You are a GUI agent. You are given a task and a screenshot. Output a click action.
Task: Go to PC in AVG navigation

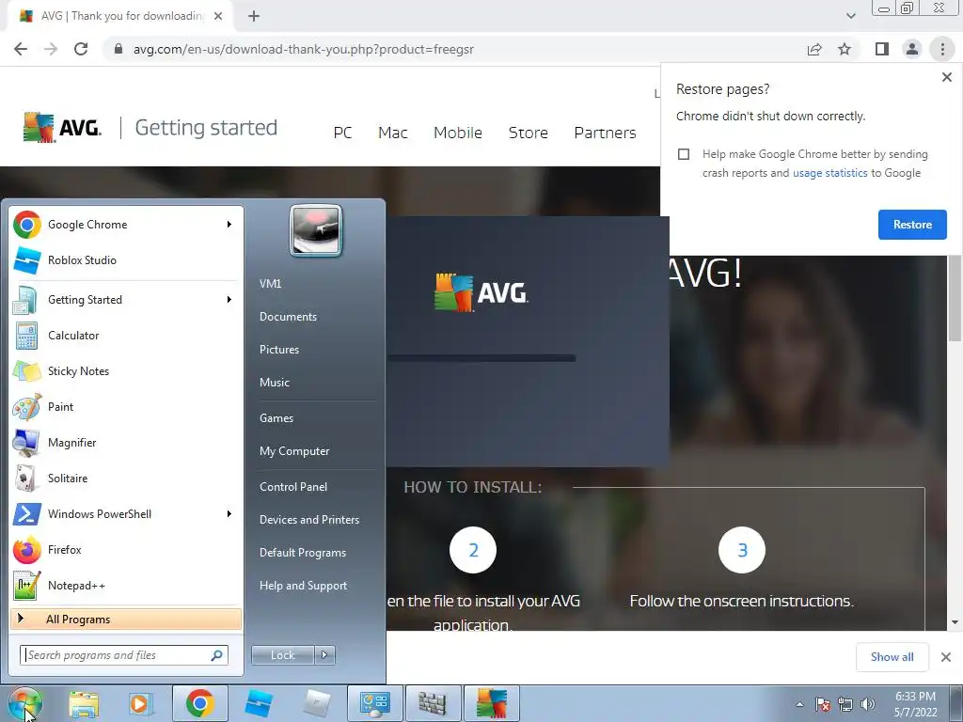[342, 133]
